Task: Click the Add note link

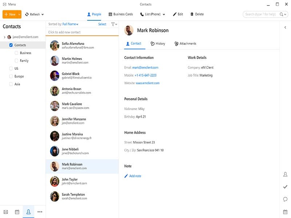Action: coord(133,176)
